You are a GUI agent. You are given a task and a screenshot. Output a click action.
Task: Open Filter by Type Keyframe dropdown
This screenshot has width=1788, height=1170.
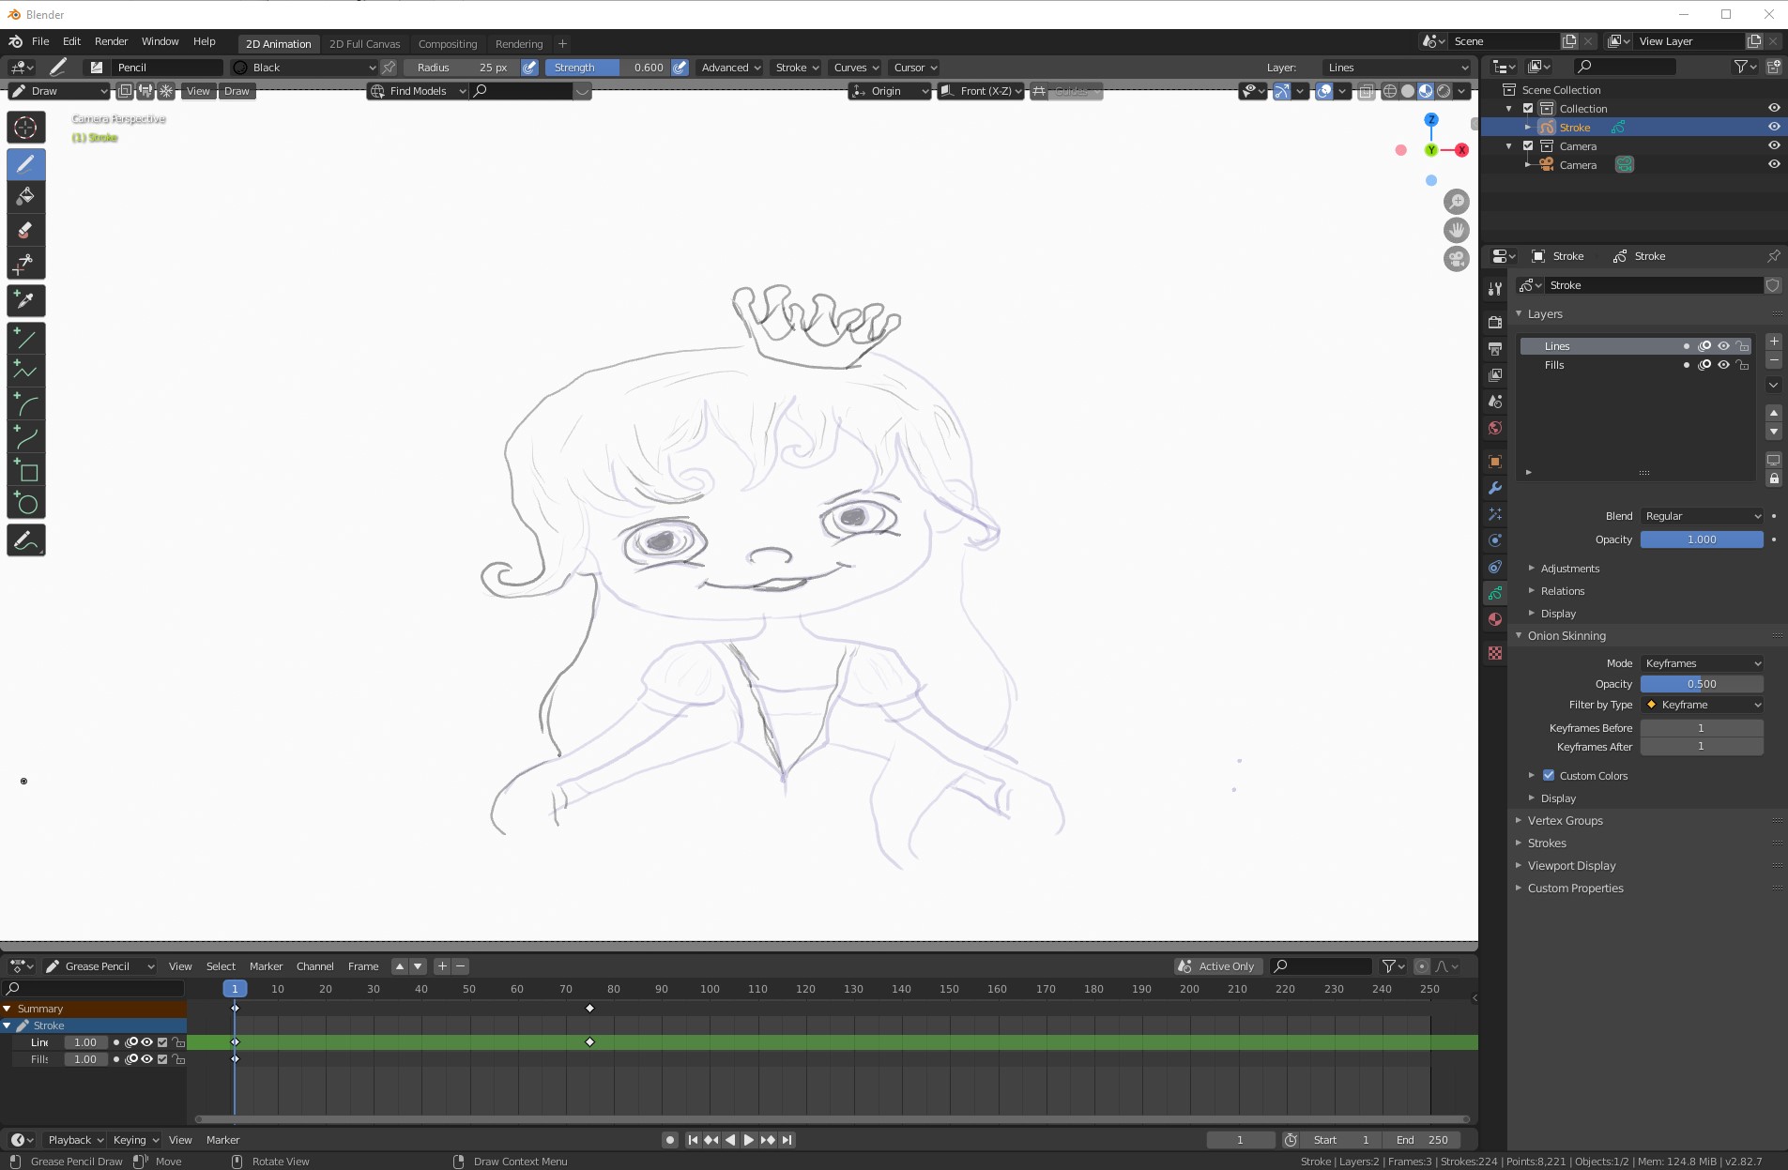tap(1702, 705)
